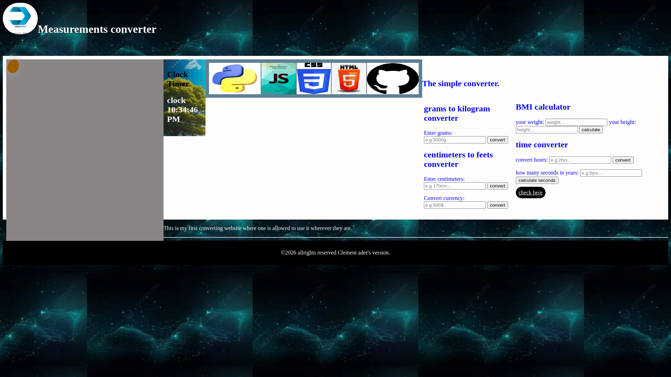The height and width of the screenshot is (377, 671).
Task: Click the HTML5 shield logo
Action: point(349,79)
